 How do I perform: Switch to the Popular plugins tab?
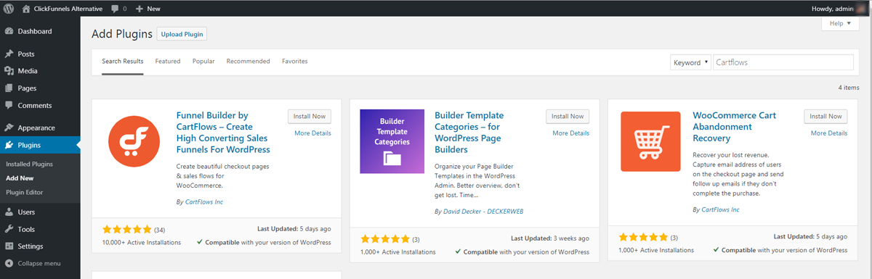coord(203,62)
